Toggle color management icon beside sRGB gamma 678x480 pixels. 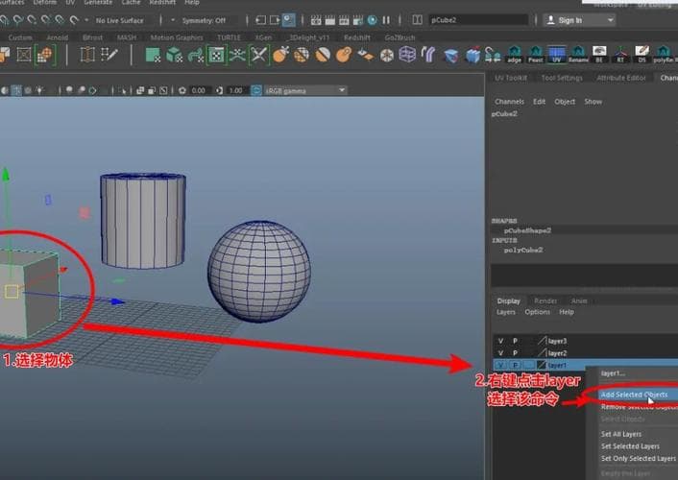point(256,90)
